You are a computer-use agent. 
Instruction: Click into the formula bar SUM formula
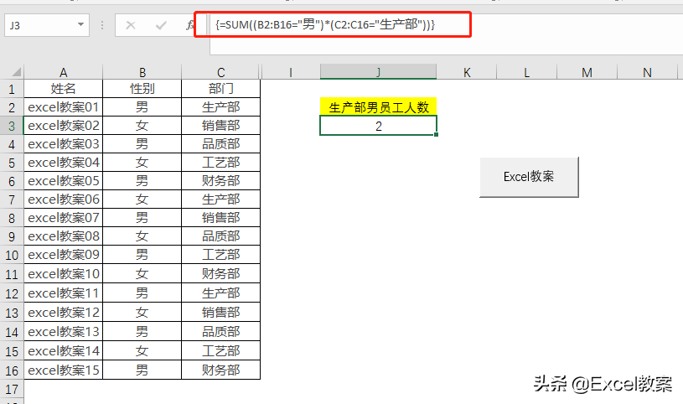[325, 24]
